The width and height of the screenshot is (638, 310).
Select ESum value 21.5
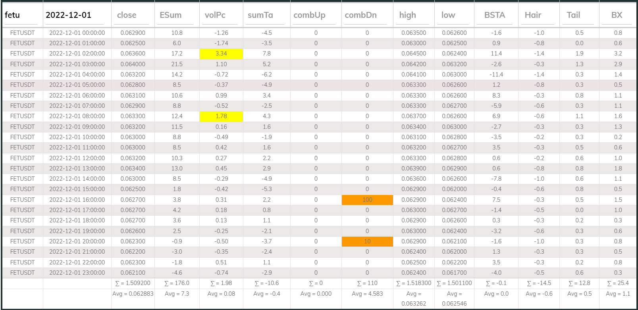click(177, 64)
